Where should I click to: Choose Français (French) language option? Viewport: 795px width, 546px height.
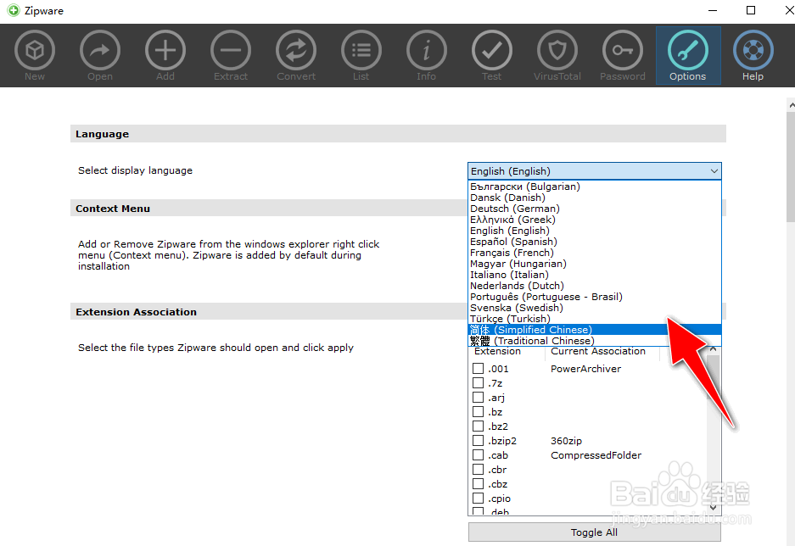(594, 253)
